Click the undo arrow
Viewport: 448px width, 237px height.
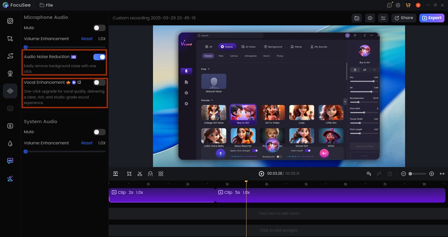pyautogui.click(x=369, y=174)
